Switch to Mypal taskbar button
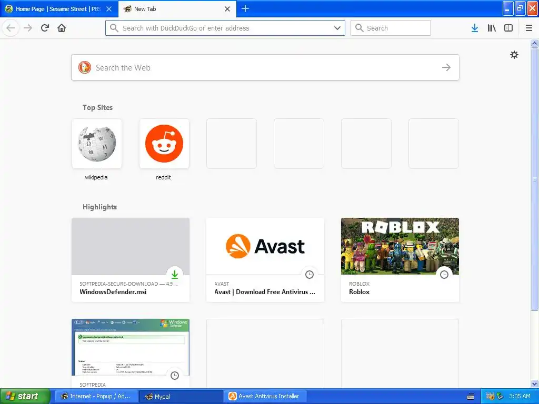The height and width of the screenshot is (404, 539). pos(181,396)
